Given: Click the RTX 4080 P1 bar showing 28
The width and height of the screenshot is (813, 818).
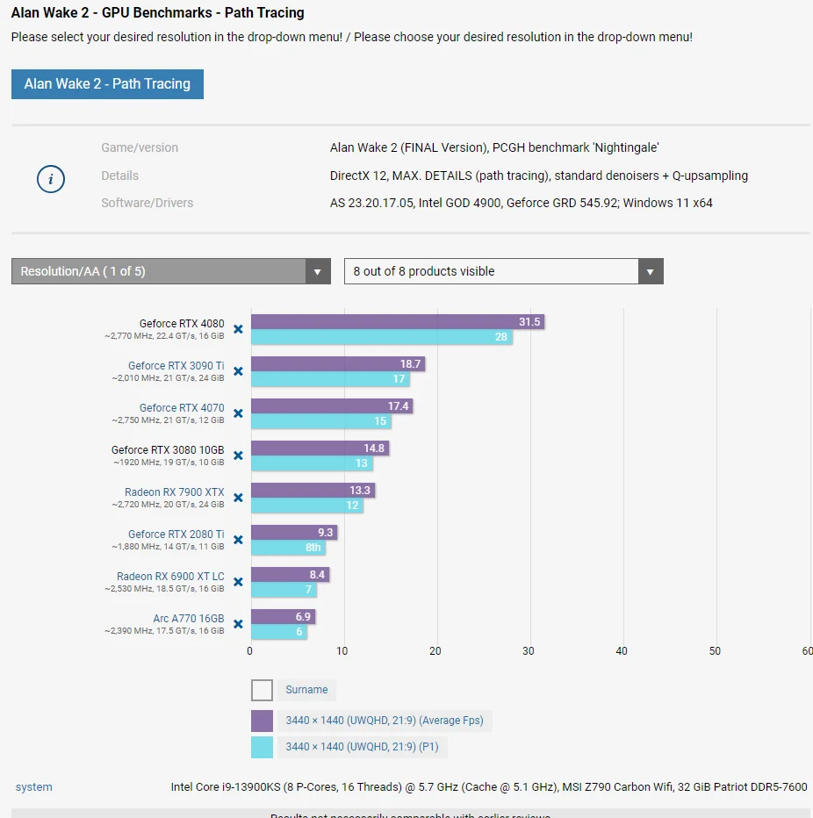Looking at the screenshot, I should click(x=381, y=337).
